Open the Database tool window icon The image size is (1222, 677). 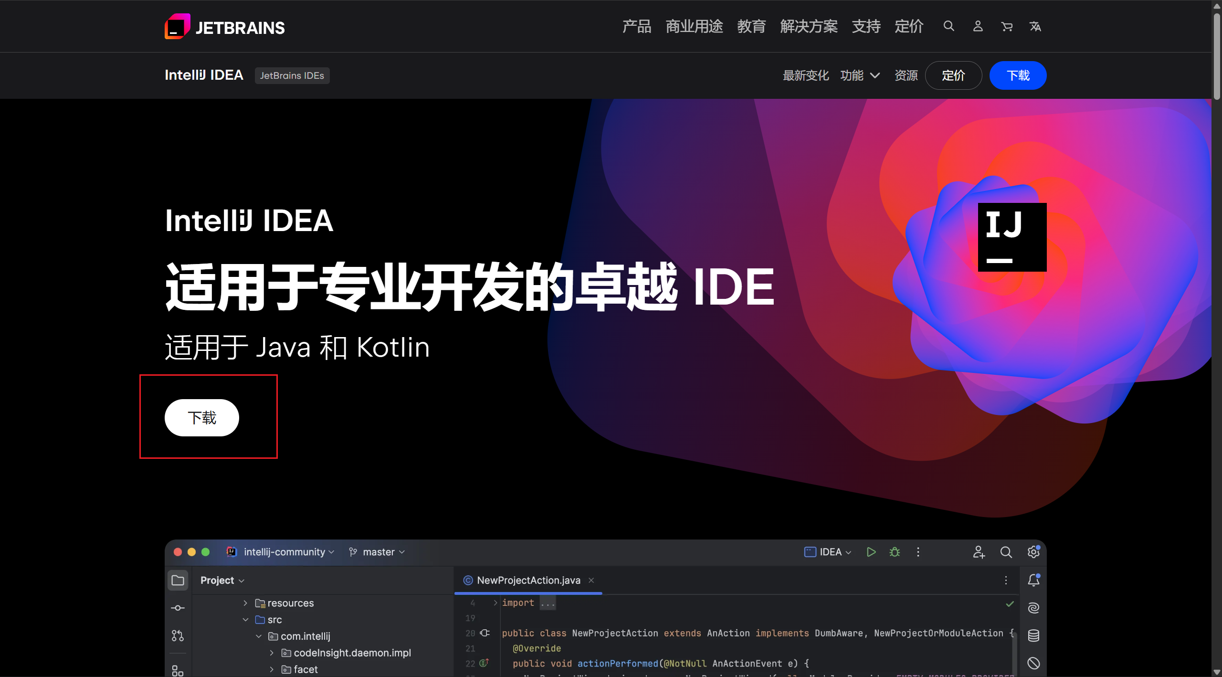pyautogui.click(x=1033, y=635)
